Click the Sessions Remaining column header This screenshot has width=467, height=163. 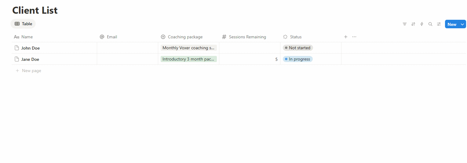coord(247,37)
